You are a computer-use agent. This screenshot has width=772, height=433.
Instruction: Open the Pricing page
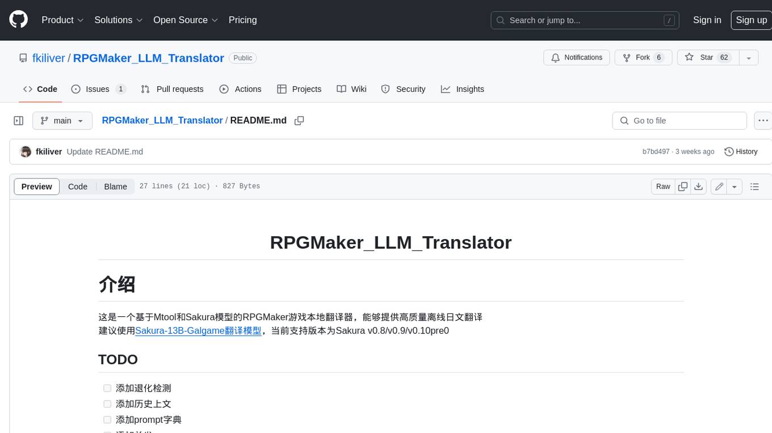(x=242, y=20)
